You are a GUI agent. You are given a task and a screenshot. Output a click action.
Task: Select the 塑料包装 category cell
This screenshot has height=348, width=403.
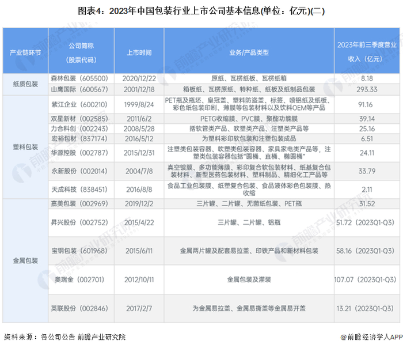(x=25, y=147)
